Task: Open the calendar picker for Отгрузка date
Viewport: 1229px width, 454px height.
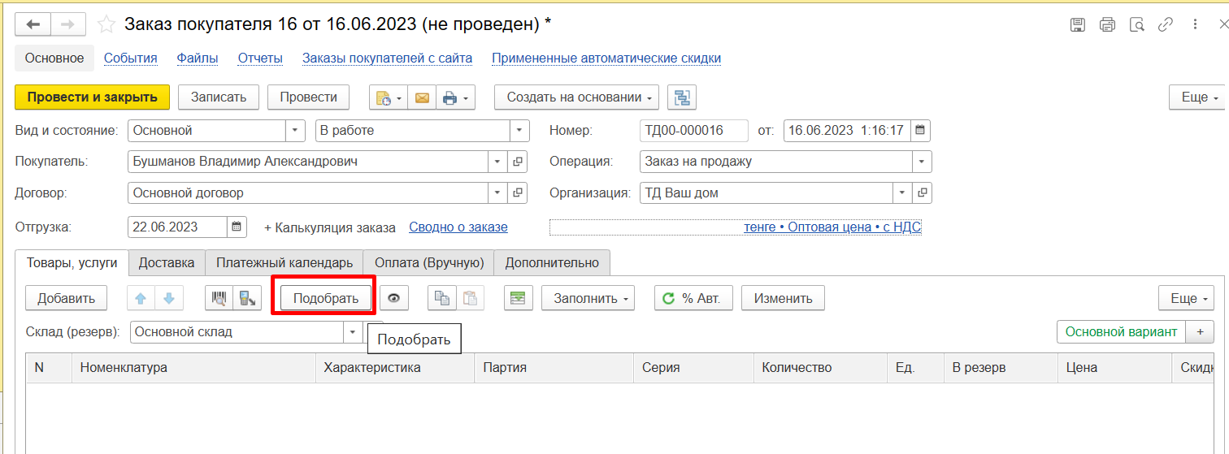Action: point(236,227)
